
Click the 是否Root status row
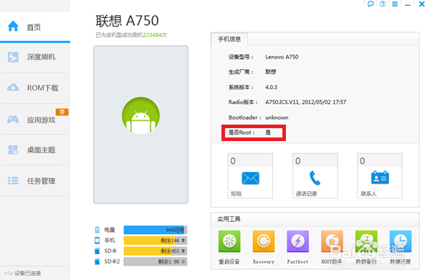pos(254,132)
